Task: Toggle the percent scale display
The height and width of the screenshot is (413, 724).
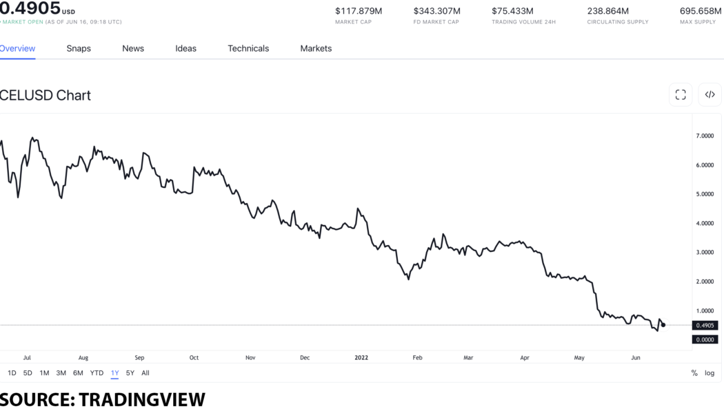Action: pos(694,372)
